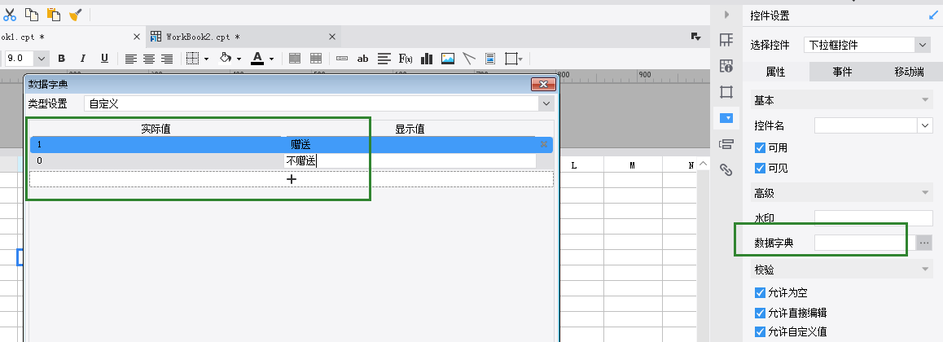Open the 类型设置 dropdown in data dictionary

pos(546,104)
